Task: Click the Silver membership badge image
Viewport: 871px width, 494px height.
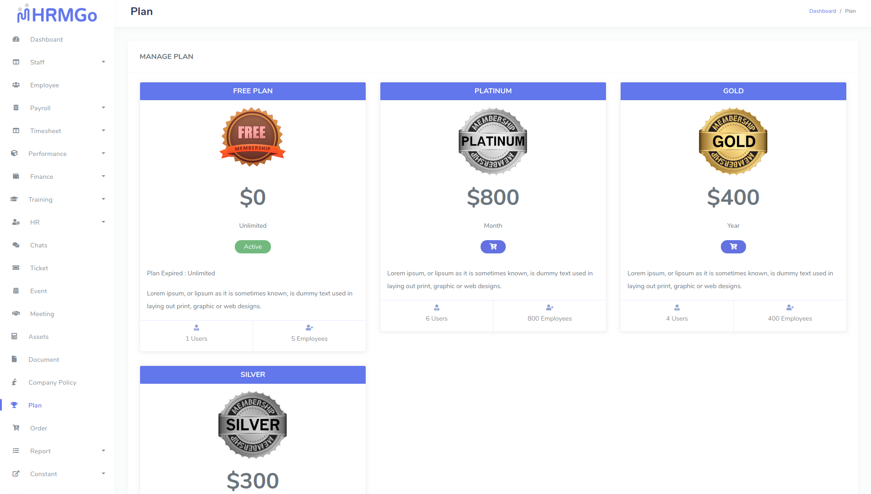Action: coord(253,425)
